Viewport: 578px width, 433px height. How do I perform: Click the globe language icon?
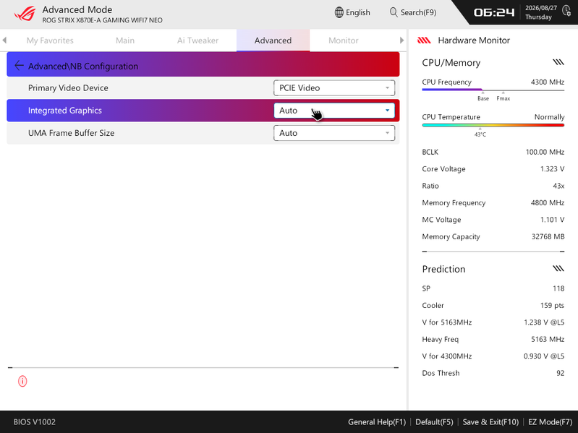pos(339,12)
